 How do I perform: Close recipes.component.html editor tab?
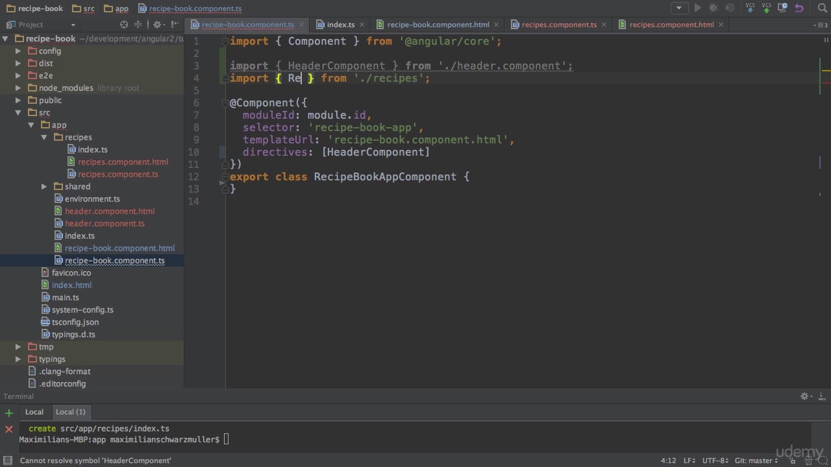722,25
